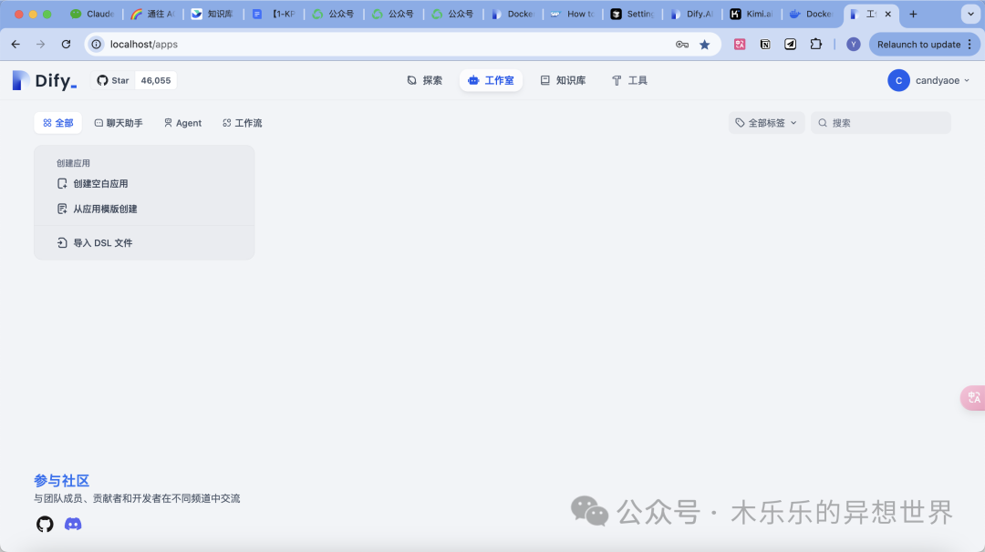Switch to the 知识库 browser tab
This screenshot has width=985, height=552.
(x=213, y=14)
